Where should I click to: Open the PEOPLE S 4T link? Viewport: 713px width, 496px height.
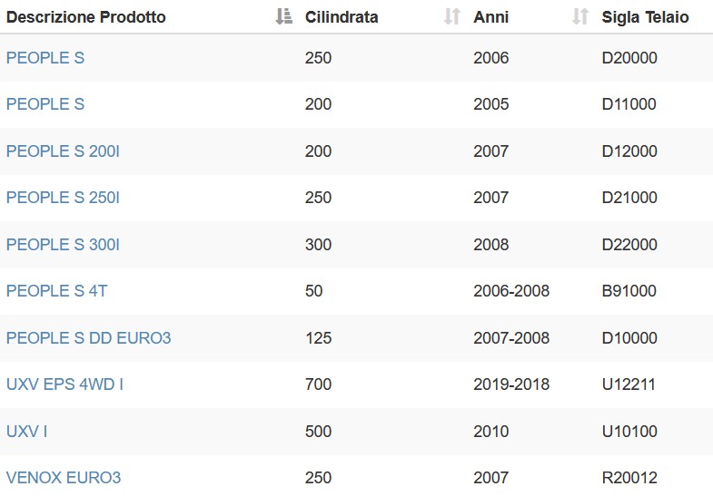coord(57,291)
